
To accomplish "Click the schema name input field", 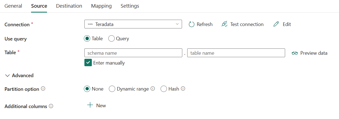I will pyautogui.click(x=133, y=53).
